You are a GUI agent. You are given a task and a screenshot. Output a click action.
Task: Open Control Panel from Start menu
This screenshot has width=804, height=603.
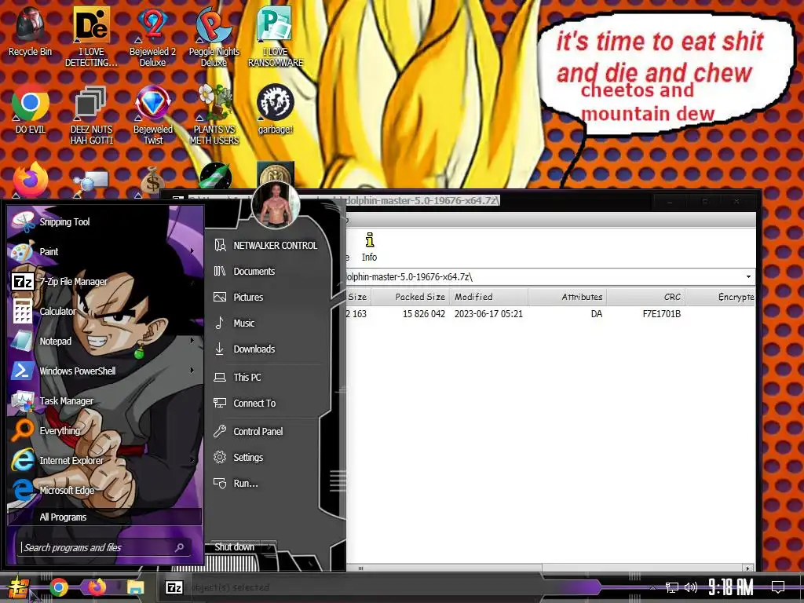[265, 432]
